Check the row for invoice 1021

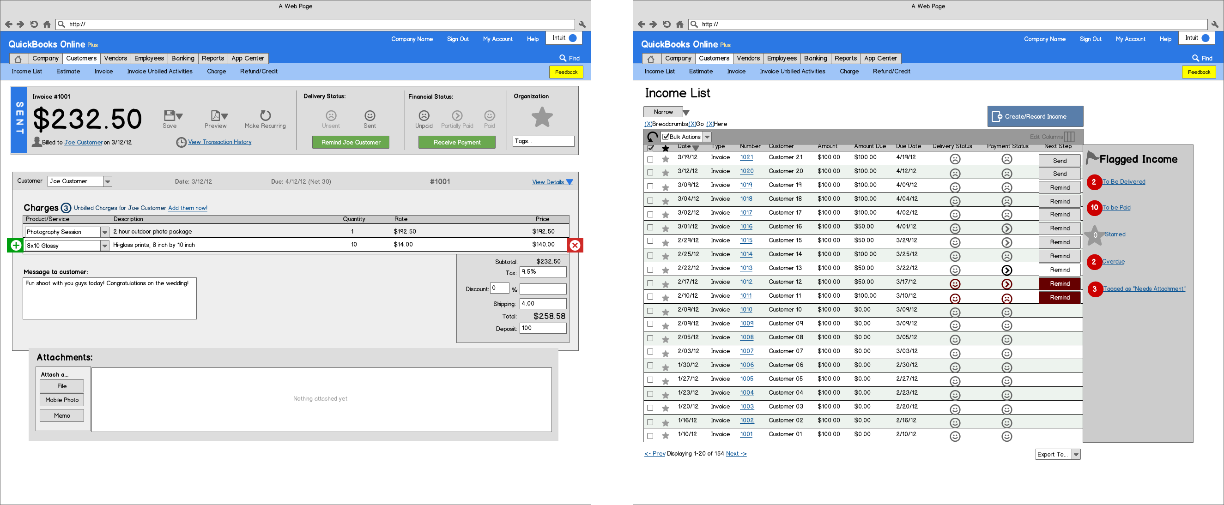click(650, 159)
